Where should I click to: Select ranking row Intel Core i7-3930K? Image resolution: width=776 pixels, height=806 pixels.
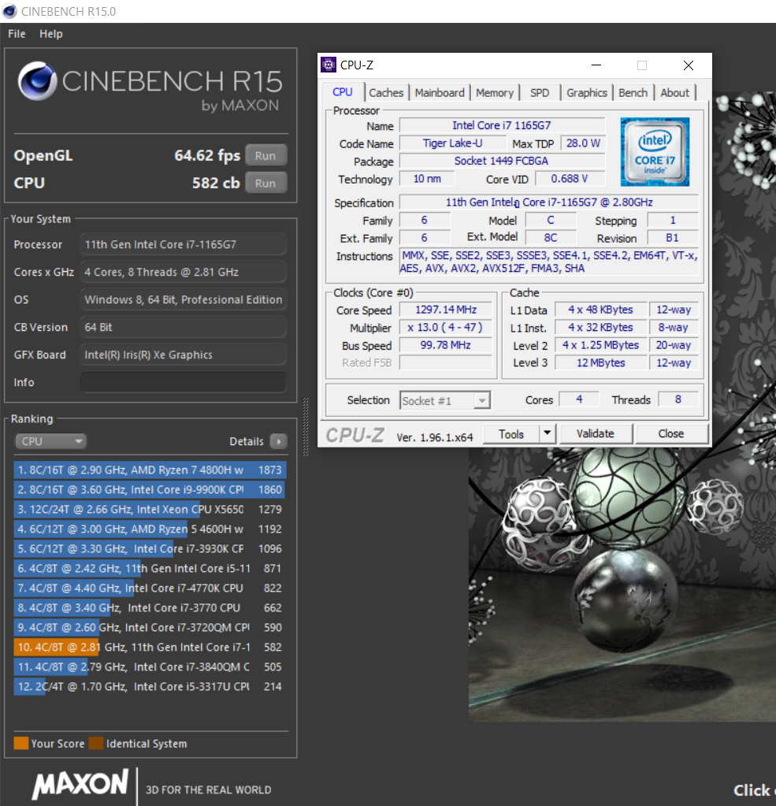point(150,548)
